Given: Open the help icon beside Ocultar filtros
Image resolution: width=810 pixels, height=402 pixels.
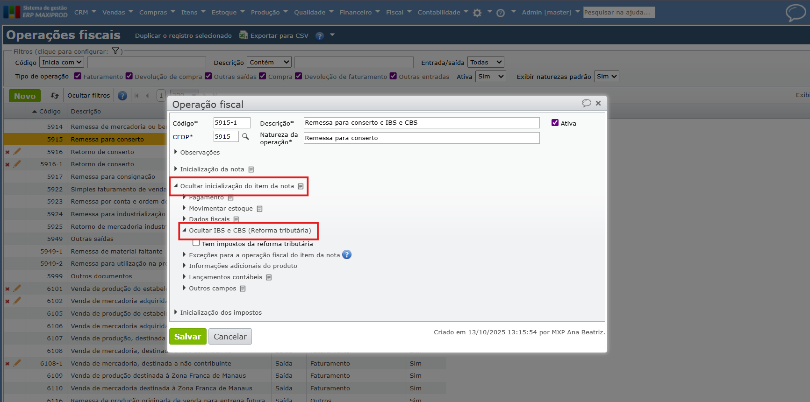Looking at the screenshot, I should (122, 96).
